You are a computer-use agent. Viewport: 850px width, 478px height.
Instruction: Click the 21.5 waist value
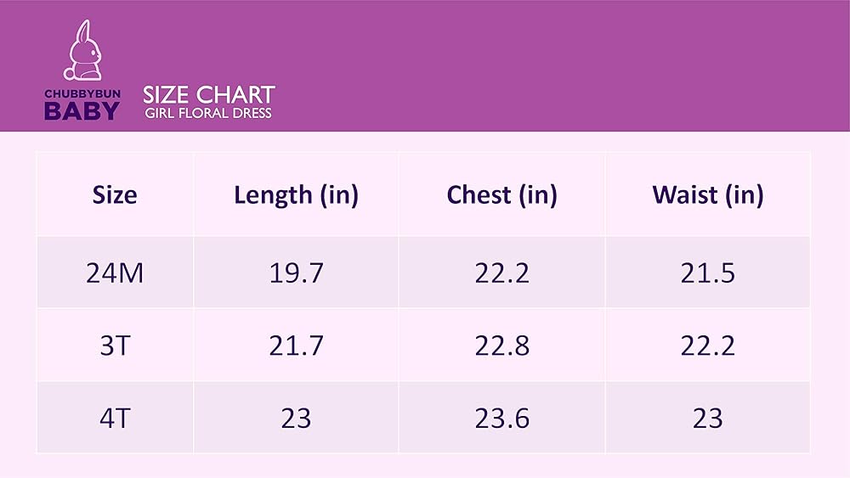click(x=707, y=273)
